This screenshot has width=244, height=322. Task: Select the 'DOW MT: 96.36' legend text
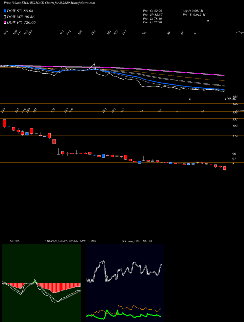tap(20, 17)
